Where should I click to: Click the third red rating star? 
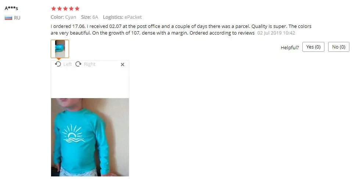click(65, 8)
